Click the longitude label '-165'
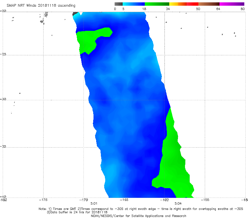The width and height of the screenshot is (248, 218). (x=124, y=200)
